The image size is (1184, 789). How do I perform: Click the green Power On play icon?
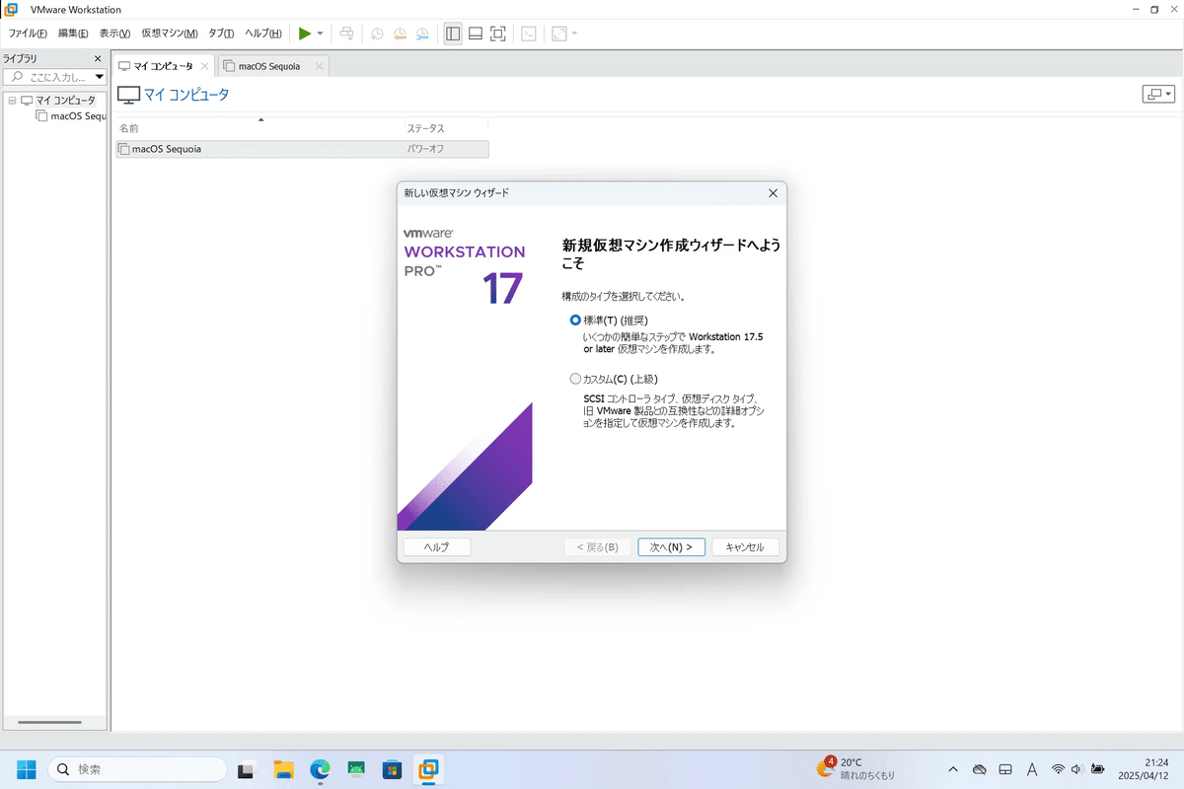tap(305, 34)
